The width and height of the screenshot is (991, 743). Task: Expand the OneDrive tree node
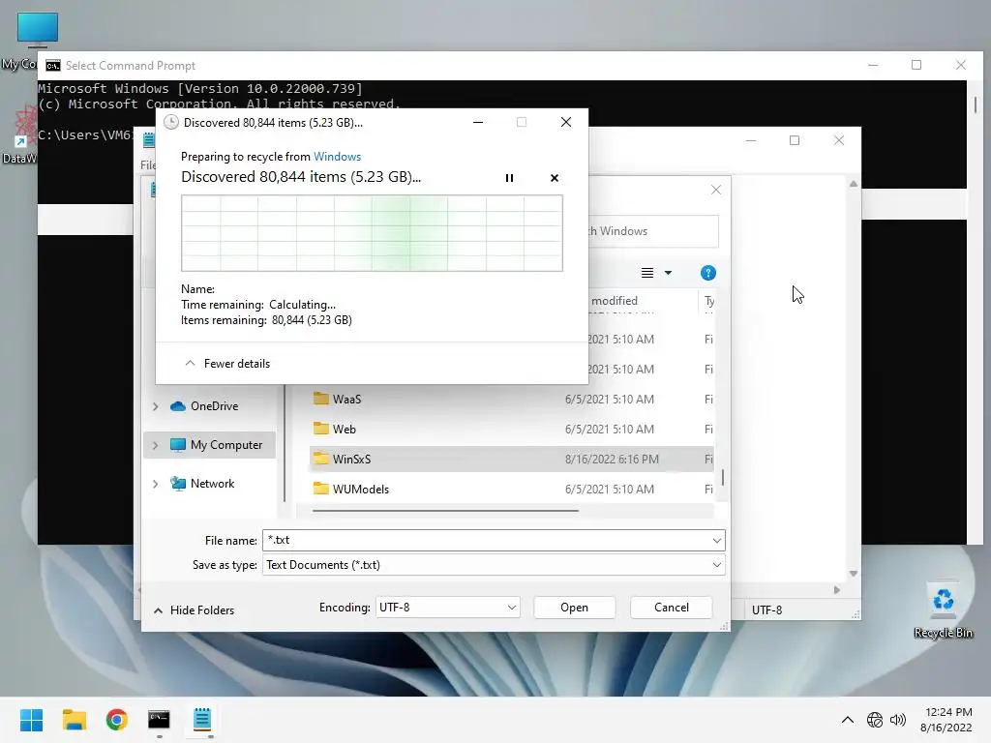pos(156,406)
